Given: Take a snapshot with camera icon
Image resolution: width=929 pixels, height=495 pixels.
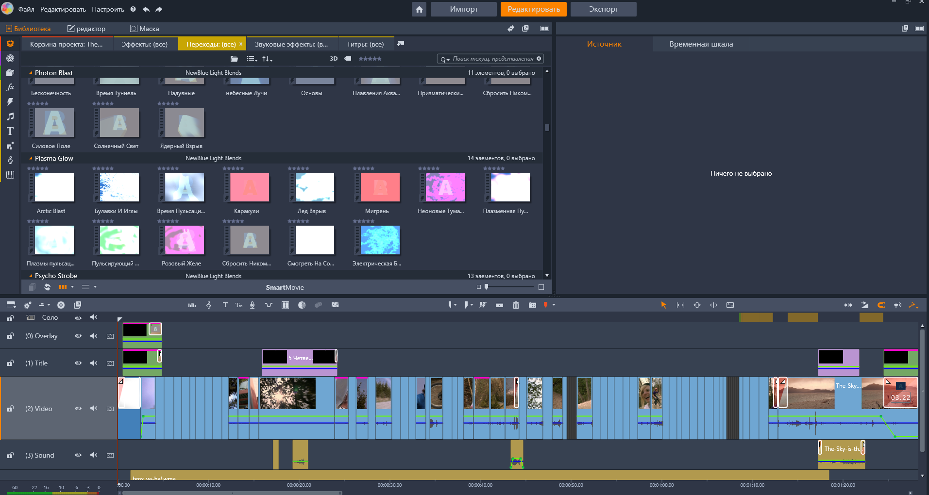Looking at the screenshot, I should click(532, 305).
